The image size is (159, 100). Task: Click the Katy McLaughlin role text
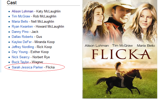[48, 11]
